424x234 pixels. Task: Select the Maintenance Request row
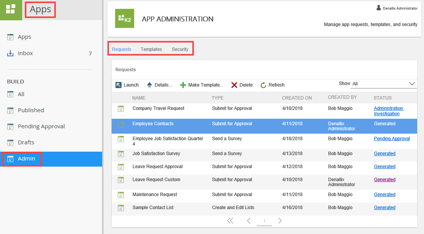pyautogui.click(x=155, y=195)
